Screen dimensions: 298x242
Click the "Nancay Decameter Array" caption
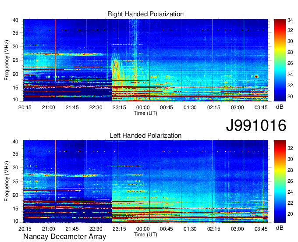click(x=64, y=237)
